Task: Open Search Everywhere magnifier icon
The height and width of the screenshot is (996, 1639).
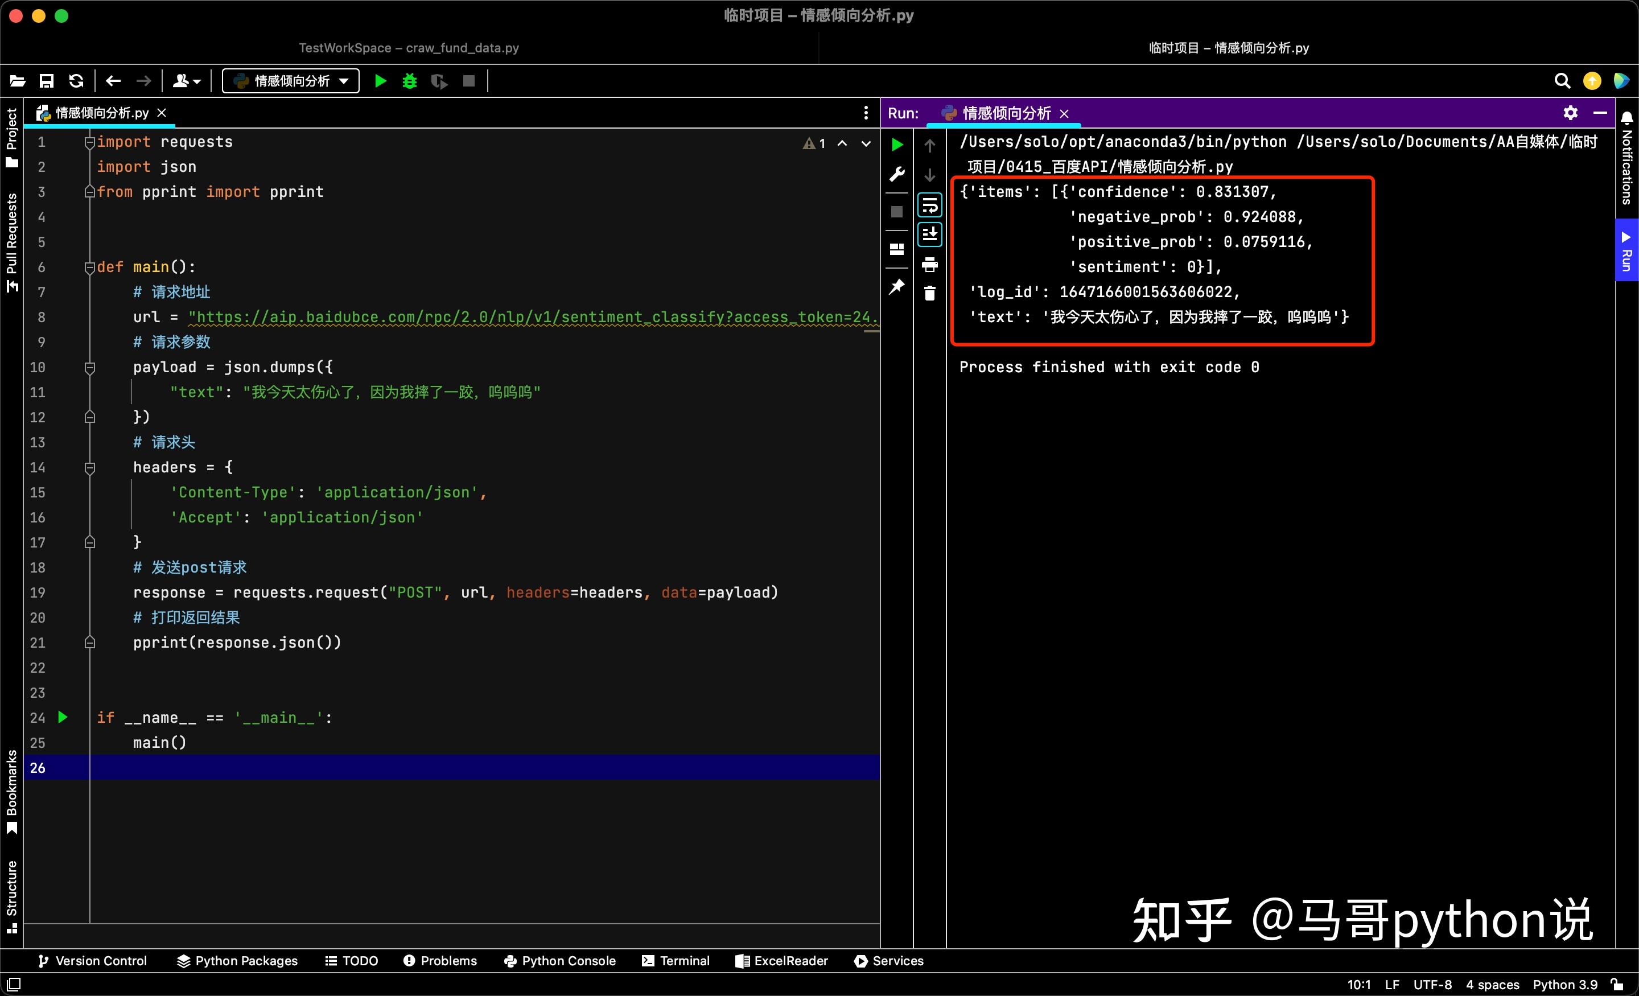Action: pyautogui.click(x=1562, y=81)
